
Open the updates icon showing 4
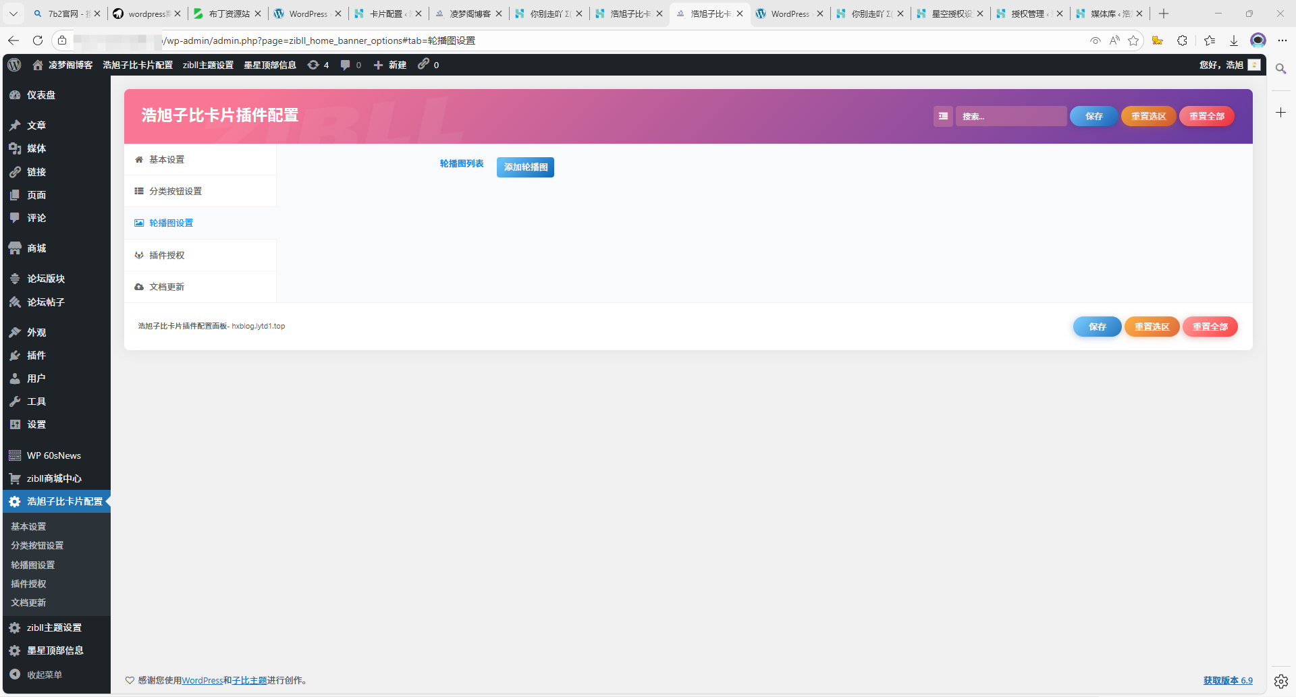pos(318,65)
